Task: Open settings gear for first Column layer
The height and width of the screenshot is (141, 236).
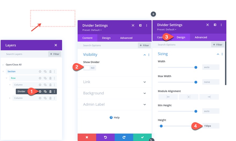Action: (40, 85)
